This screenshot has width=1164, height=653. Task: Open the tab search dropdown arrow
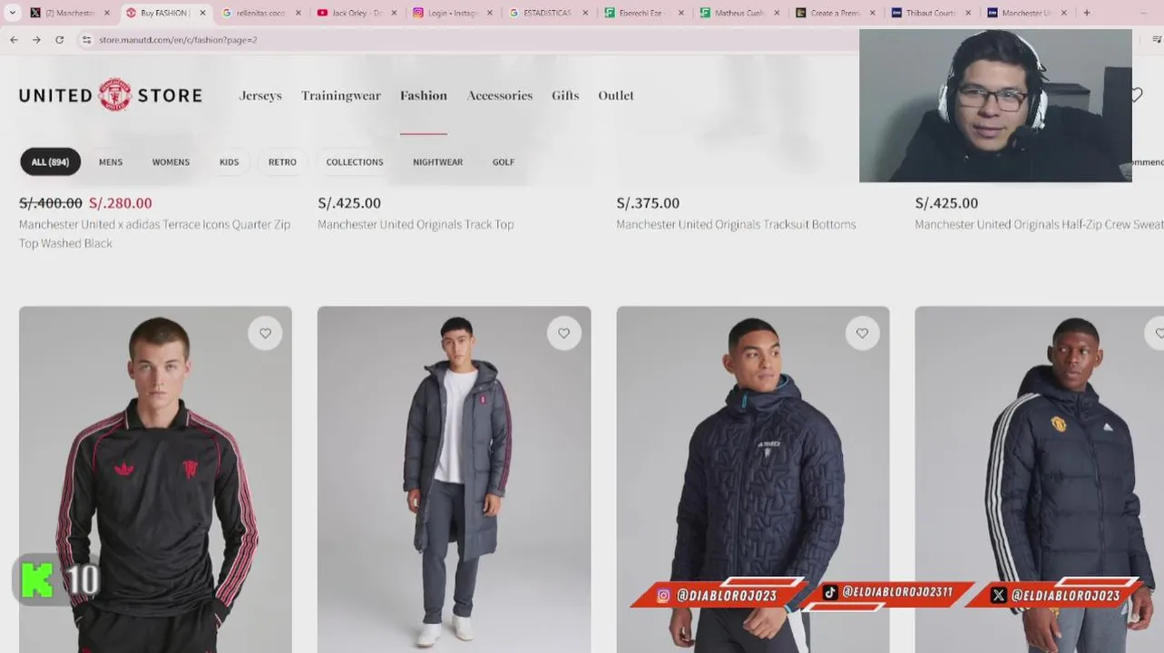(x=12, y=13)
